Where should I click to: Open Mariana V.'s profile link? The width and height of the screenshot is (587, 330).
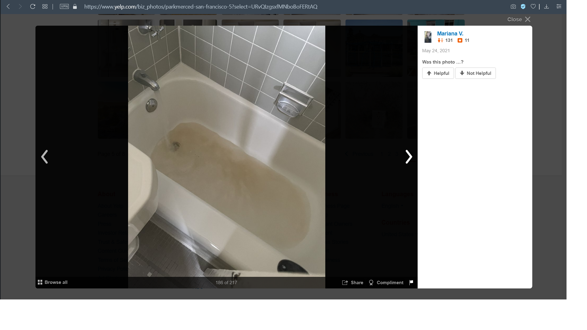450,34
